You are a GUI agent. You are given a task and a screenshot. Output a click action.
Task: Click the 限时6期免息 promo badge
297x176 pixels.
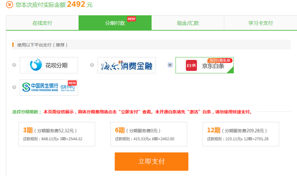click(220, 60)
